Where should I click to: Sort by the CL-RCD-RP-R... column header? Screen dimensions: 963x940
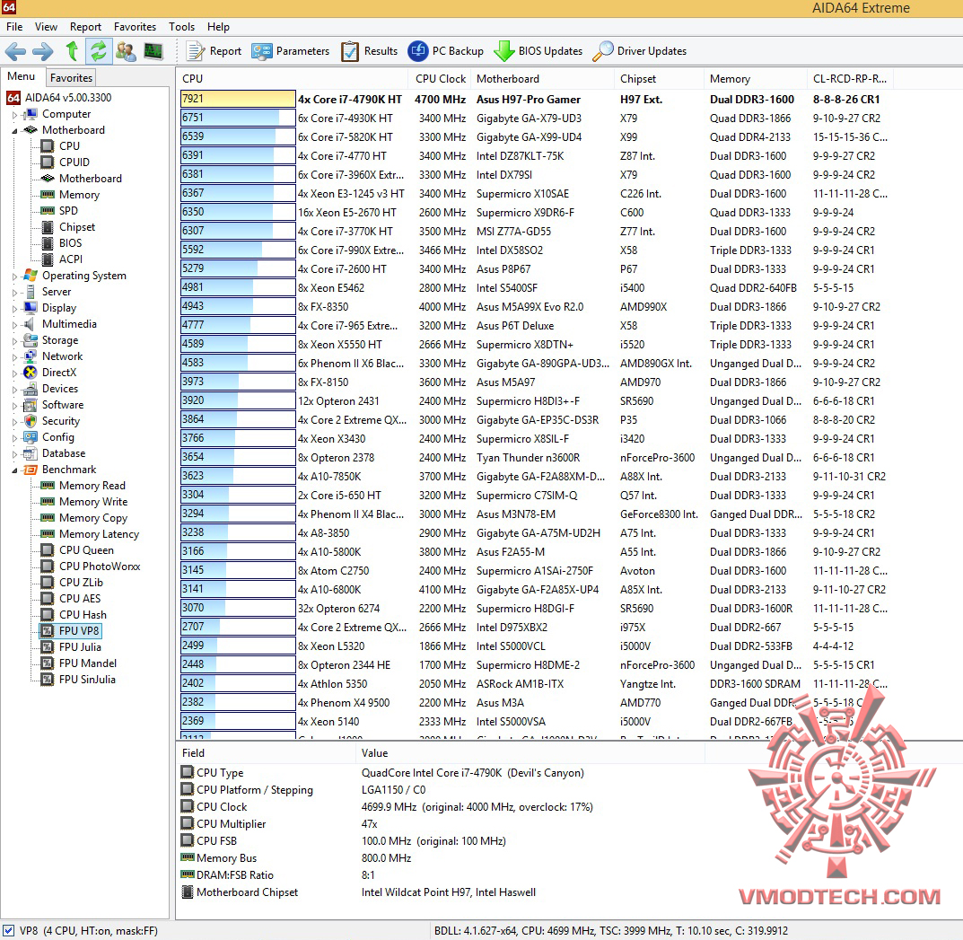pos(850,79)
